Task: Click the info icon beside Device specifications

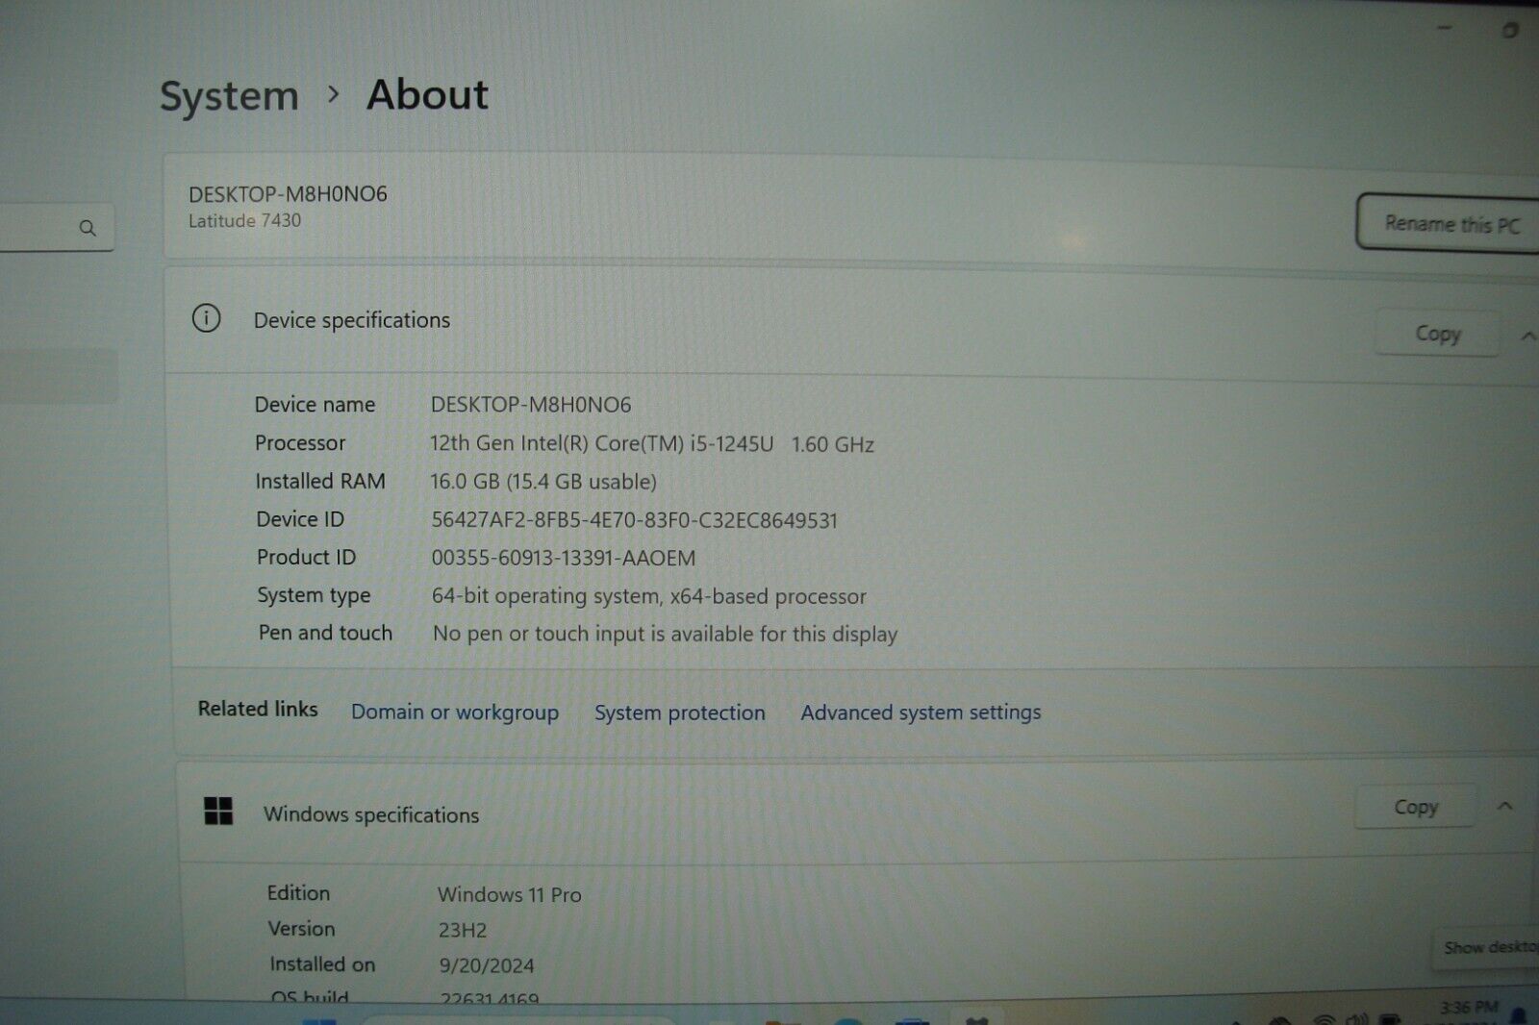Action: click(206, 318)
